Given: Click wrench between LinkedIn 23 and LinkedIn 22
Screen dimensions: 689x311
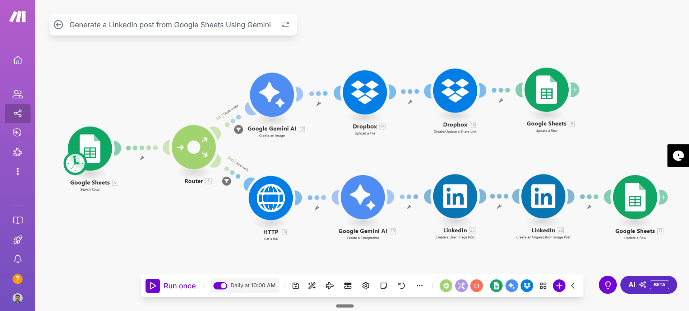Looking at the screenshot, I should click(x=499, y=206).
